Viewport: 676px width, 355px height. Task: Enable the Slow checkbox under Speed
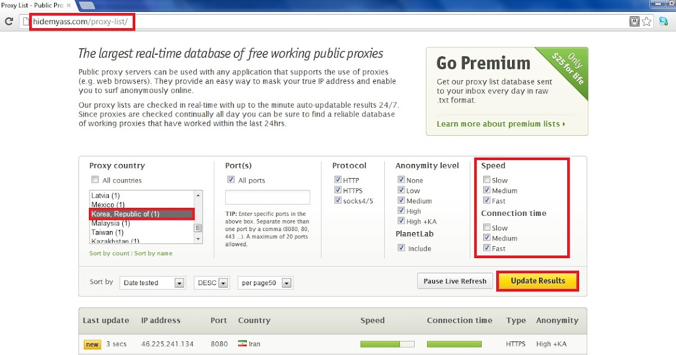[487, 180]
